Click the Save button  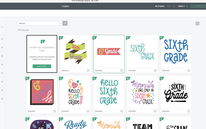pos(169,6)
